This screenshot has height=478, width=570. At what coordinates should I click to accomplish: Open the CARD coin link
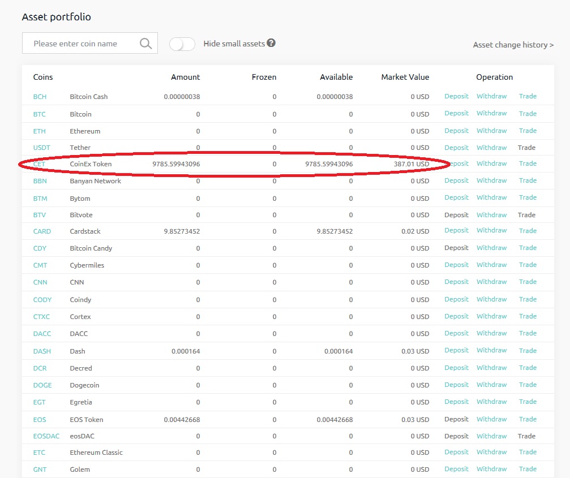[42, 231]
